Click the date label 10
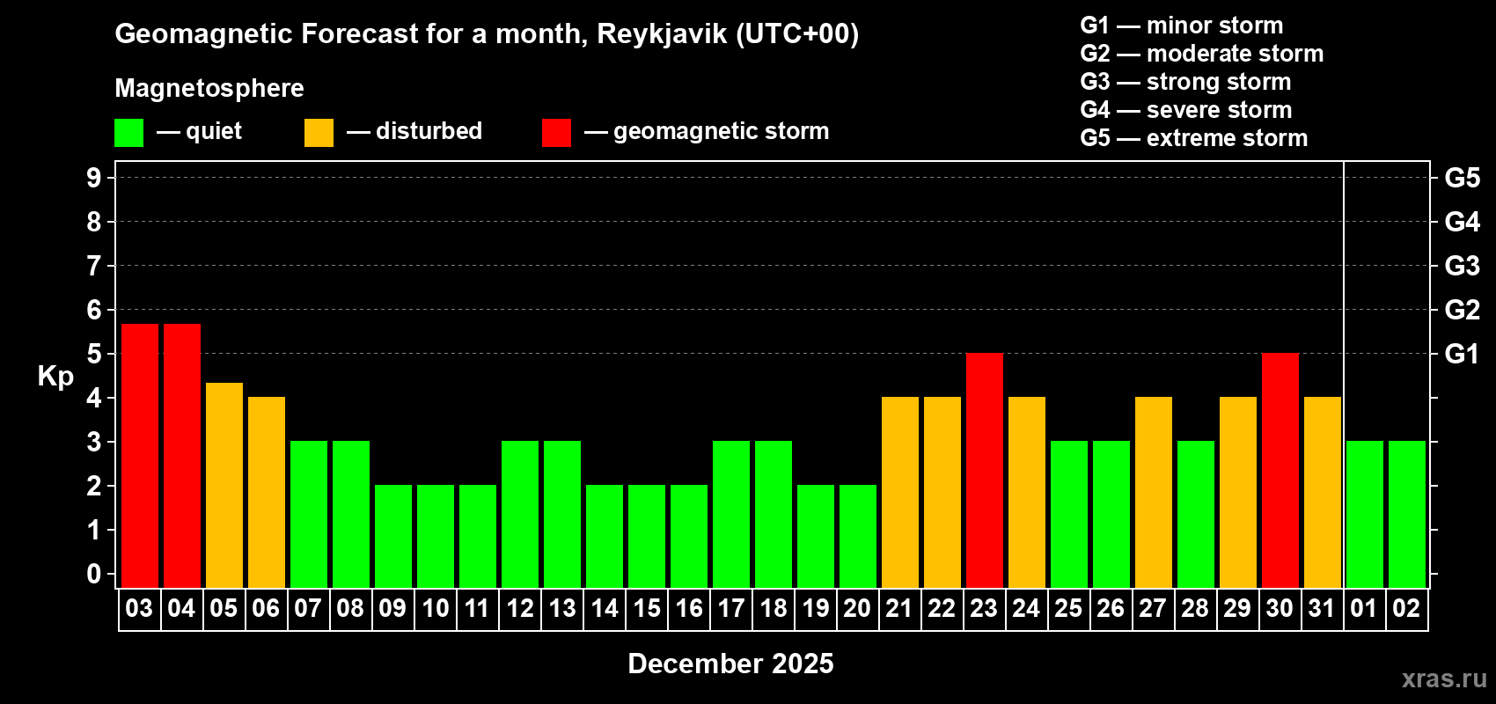1496x704 pixels. coord(435,608)
